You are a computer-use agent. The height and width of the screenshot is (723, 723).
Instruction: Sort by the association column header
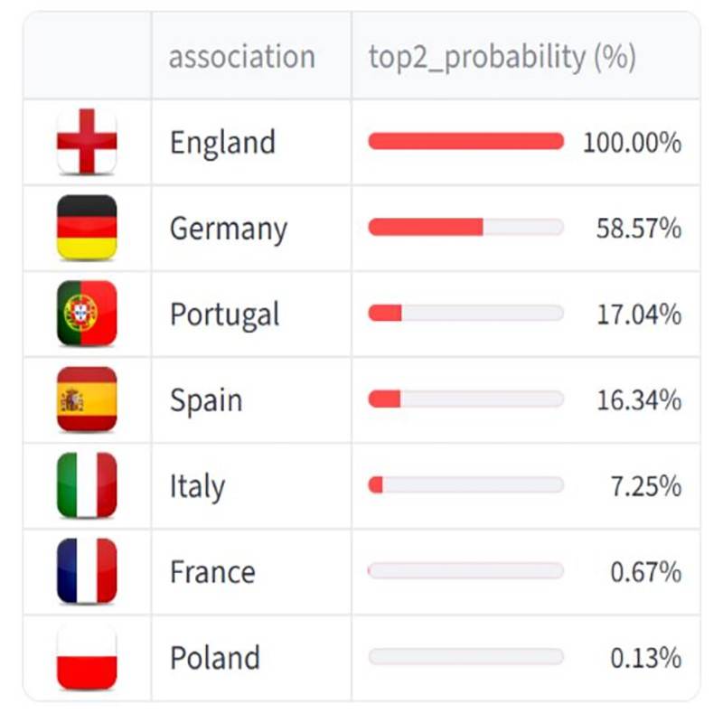click(x=241, y=57)
